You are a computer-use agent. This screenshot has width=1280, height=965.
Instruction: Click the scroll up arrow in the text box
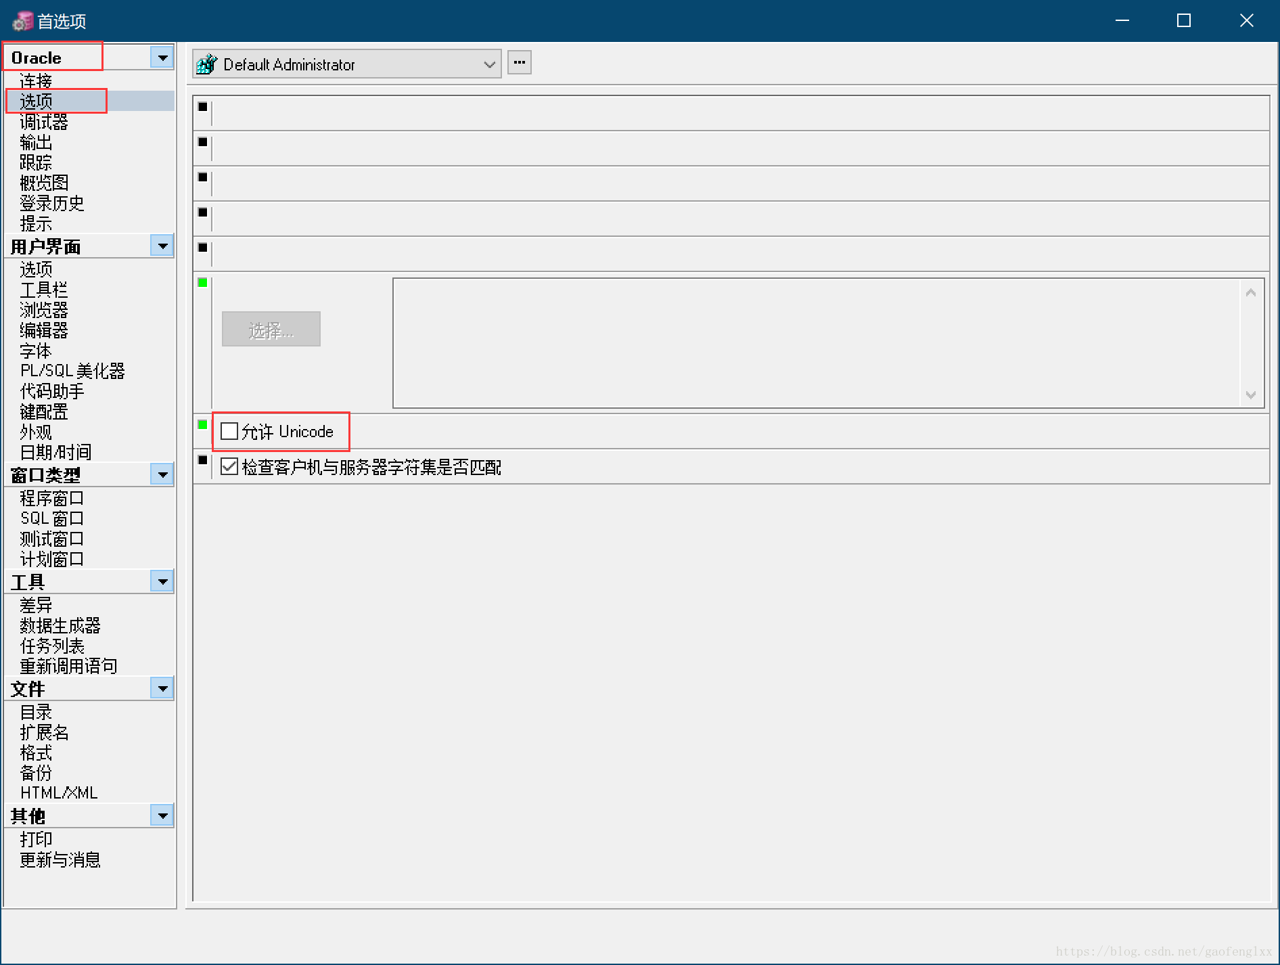pos(1251,292)
